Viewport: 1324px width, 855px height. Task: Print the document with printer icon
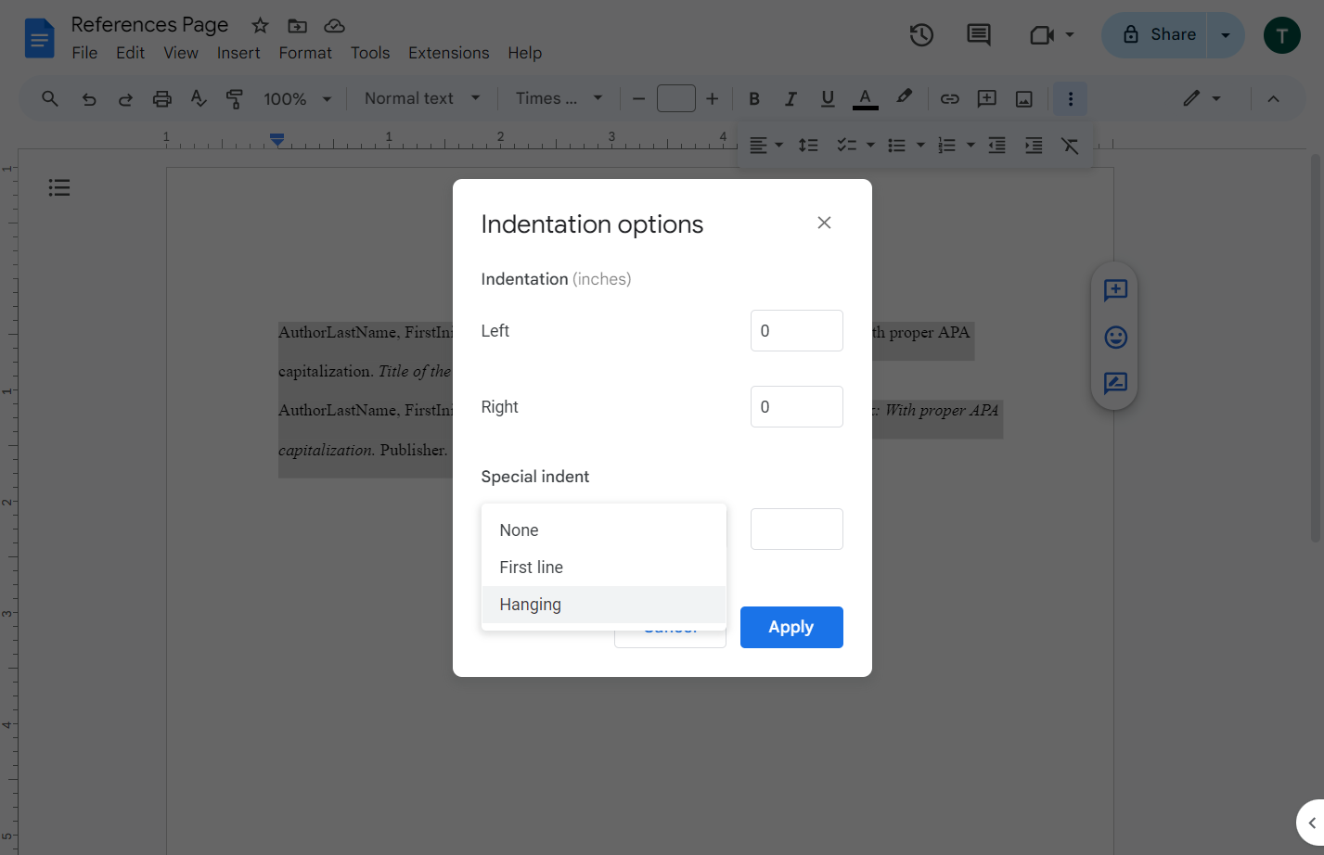coord(162,98)
